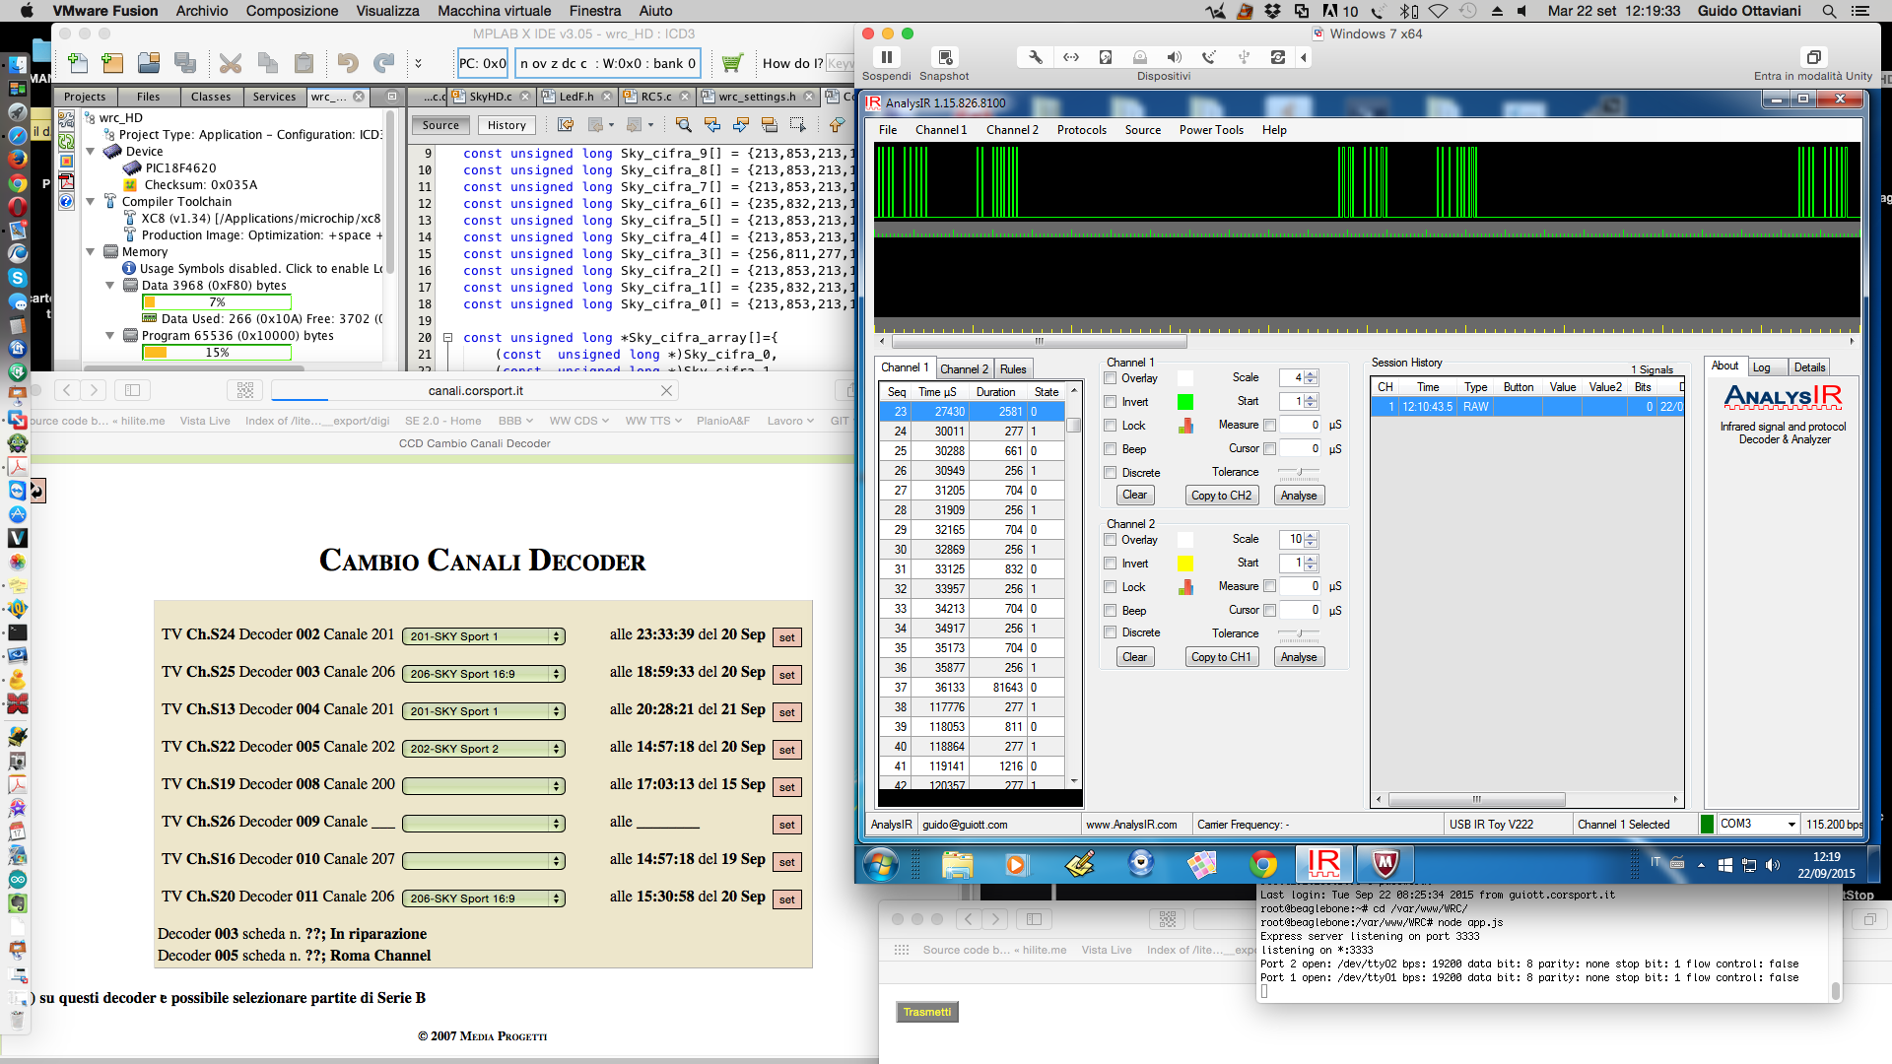Toggle Channel 1 Measure checkbox
The image size is (1892, 1064).
pos(1270,426)
